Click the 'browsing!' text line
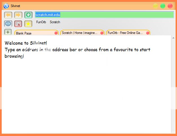Image resolution: width=177 pixels, height=136 pixels. pyautogui.click(x=14, y=56)
